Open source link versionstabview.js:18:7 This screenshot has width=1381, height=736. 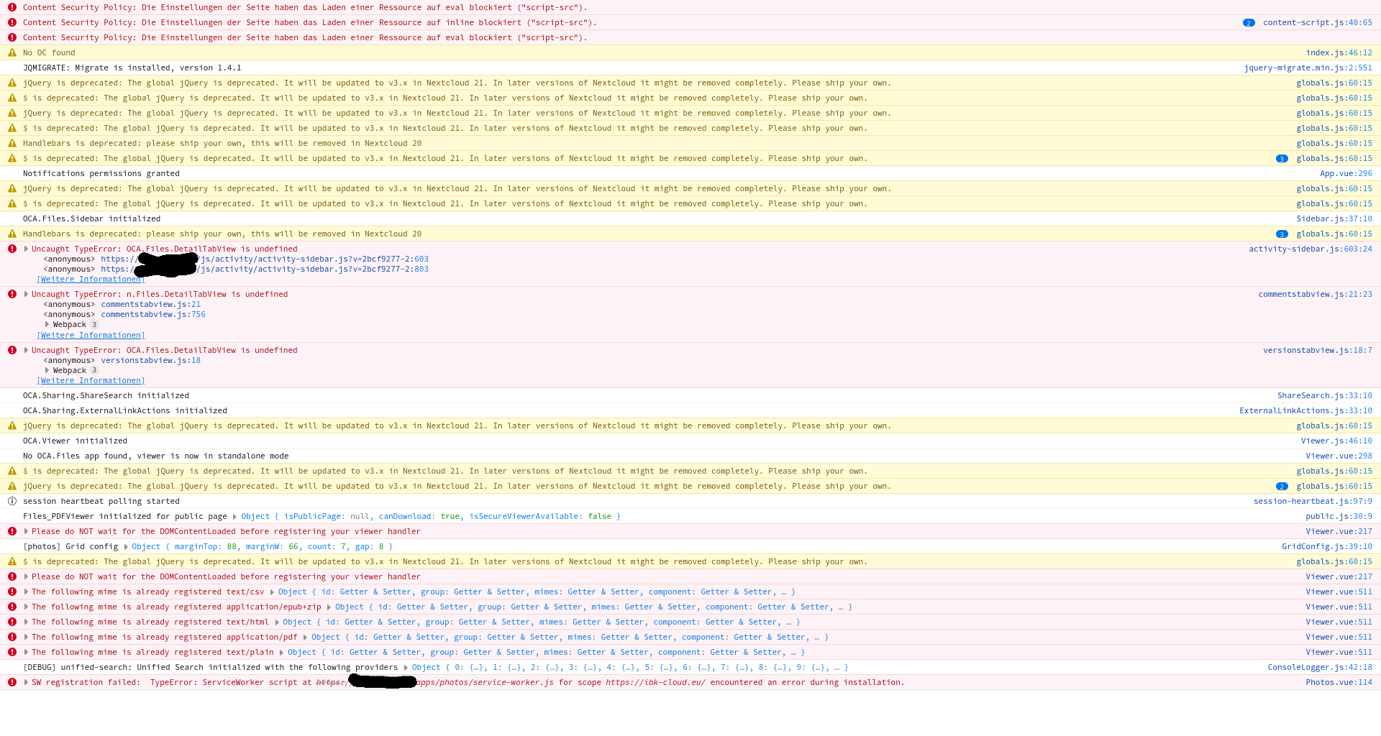[1318, 350]
